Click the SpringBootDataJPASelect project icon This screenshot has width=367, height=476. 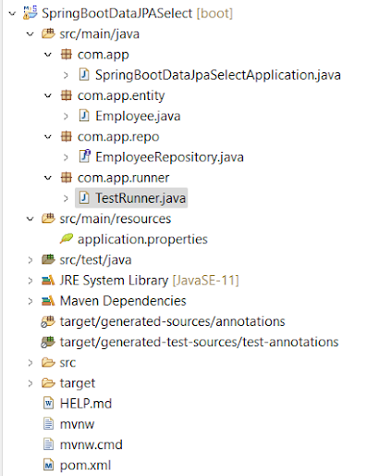tap(31, 13)
